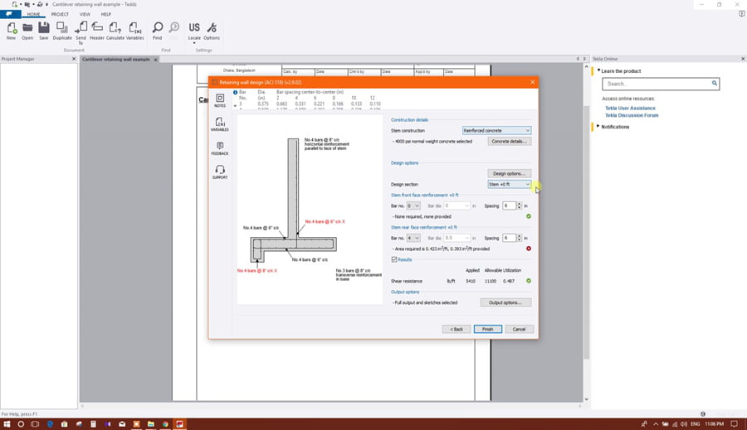
Task: Click the Finish button
Action: 487,329
